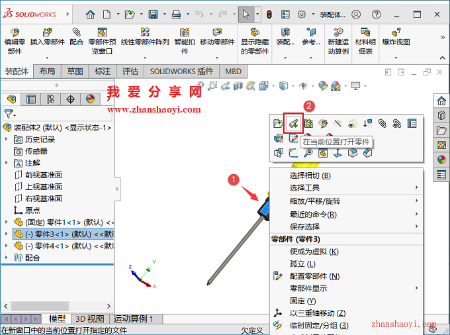The height and width of the screenshot is (335, 450).
Task: Click Edit Appearance icon in view toolbar
Action: pos(322,86)
